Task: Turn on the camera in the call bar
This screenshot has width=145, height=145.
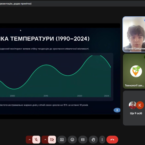Action: click(x=52, y=140)
